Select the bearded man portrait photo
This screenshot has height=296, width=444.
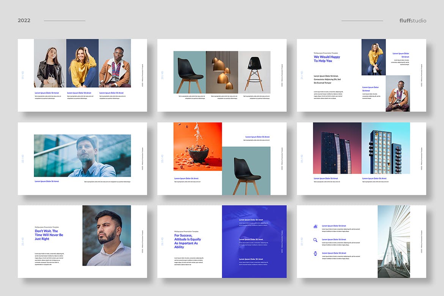point(107,235)
